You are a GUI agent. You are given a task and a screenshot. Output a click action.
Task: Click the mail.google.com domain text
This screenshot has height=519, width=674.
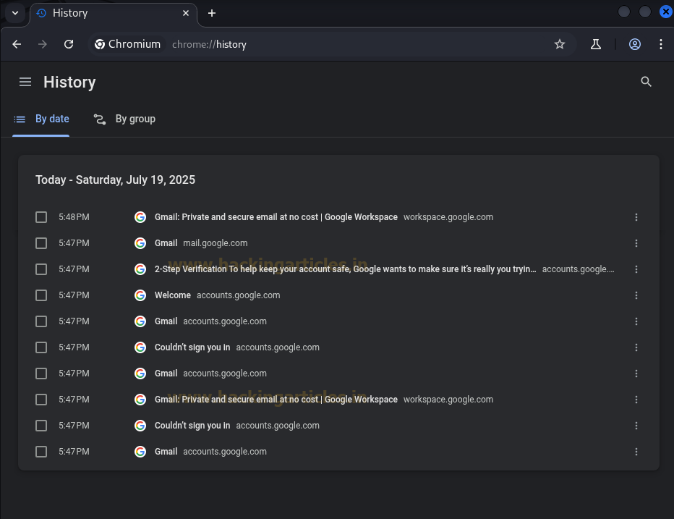(216, 243)
